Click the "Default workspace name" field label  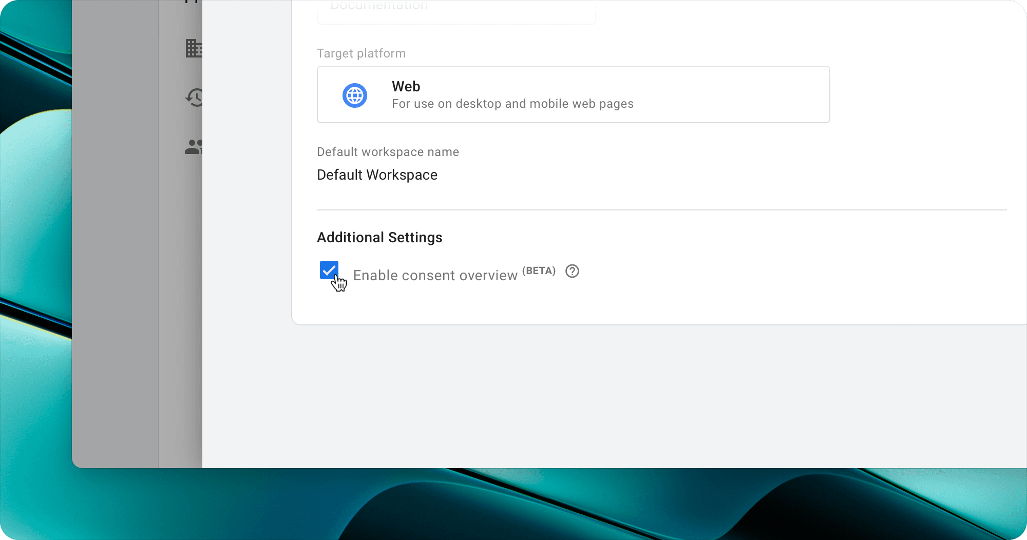click(x=388, y=152)
